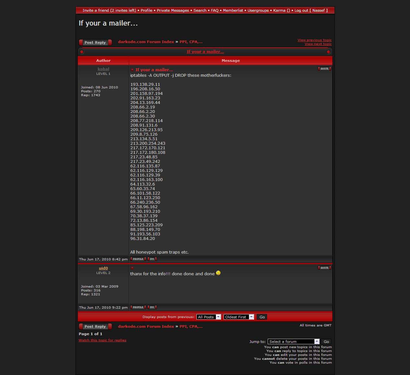Click Watch this topic for replies
This screenshot has height=375, width=410.
pyautogui.click(x=102, y=340)
